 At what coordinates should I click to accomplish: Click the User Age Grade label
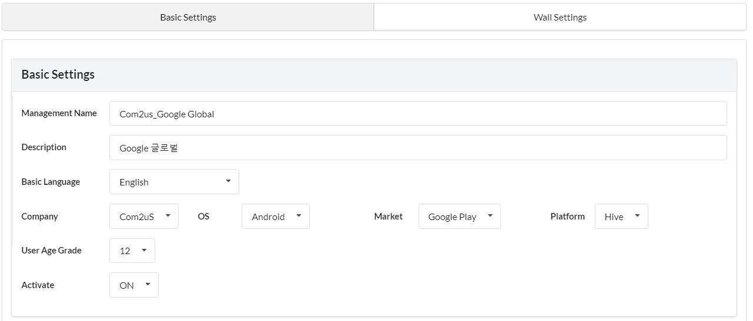[x=51, y=251]
